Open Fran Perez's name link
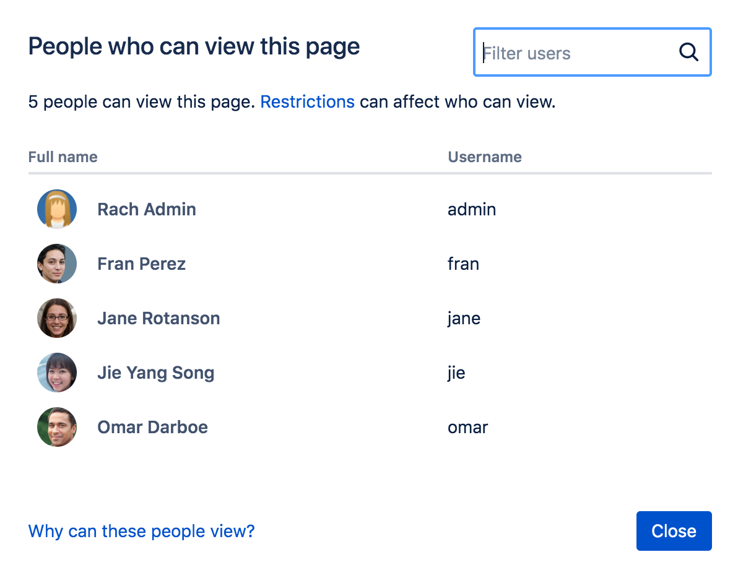The image size is (738, 578). pyautogui.click(x=141, y=264)
